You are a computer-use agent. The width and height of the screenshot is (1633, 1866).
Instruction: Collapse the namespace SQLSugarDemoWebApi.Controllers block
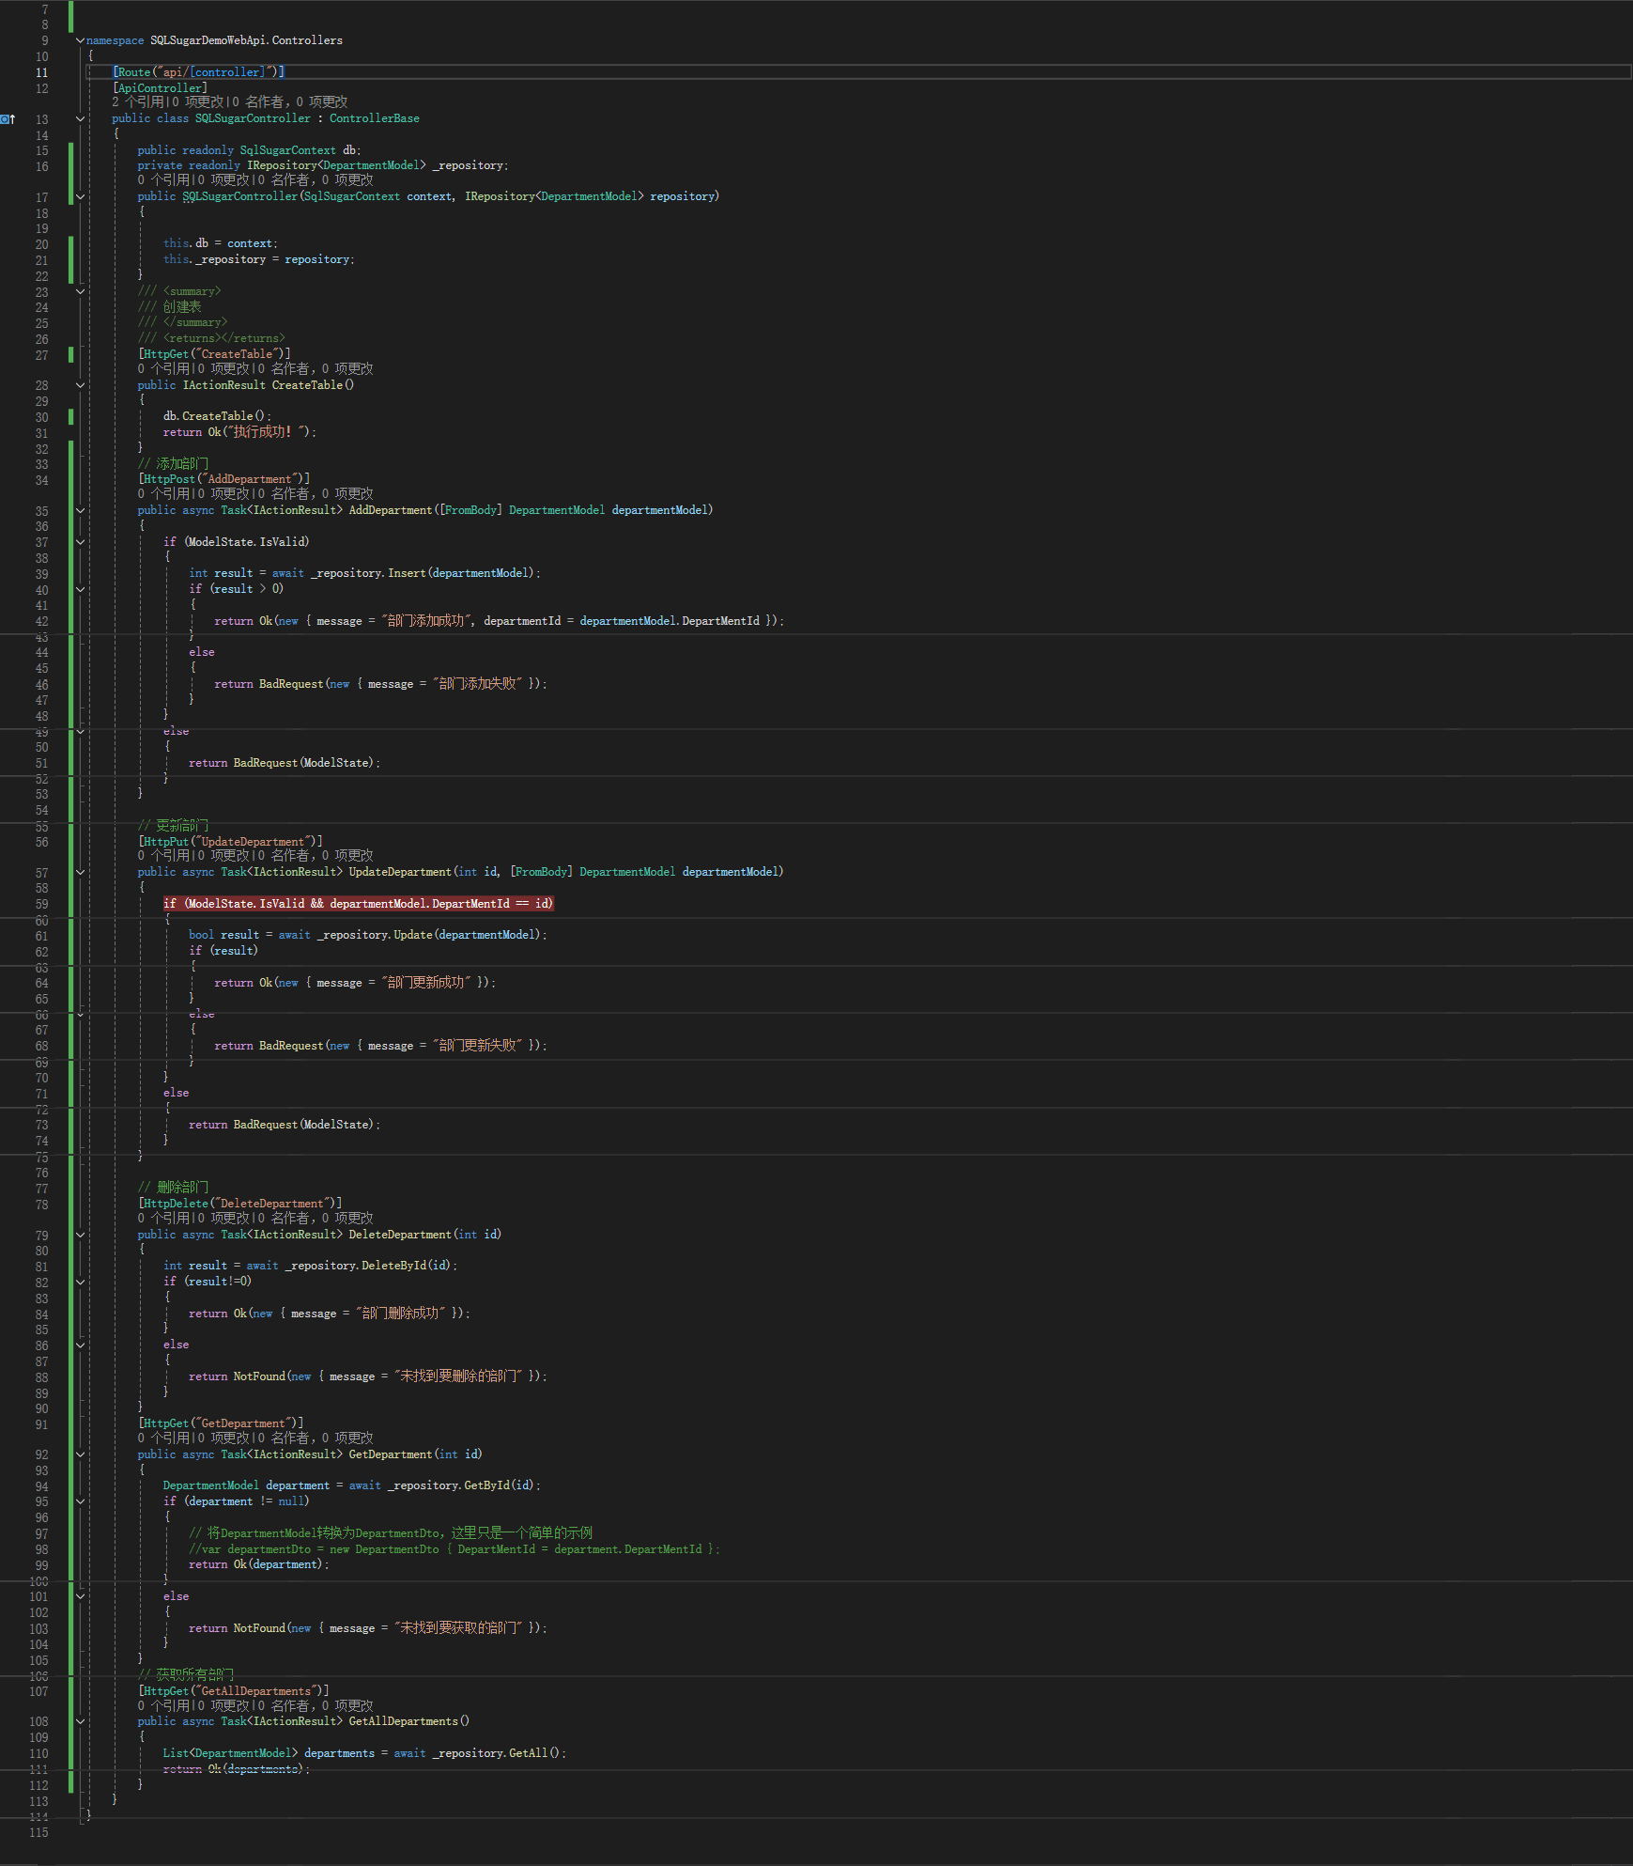click(80, 40)
